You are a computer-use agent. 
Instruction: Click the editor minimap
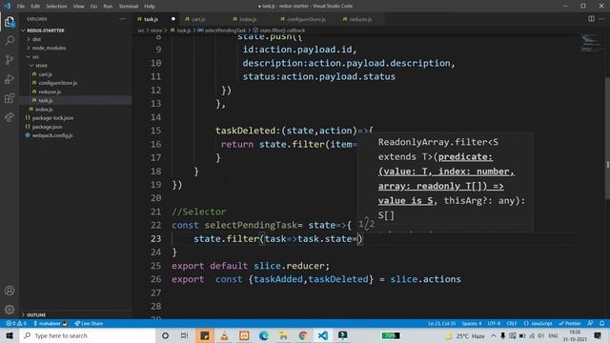pos(591,43)
